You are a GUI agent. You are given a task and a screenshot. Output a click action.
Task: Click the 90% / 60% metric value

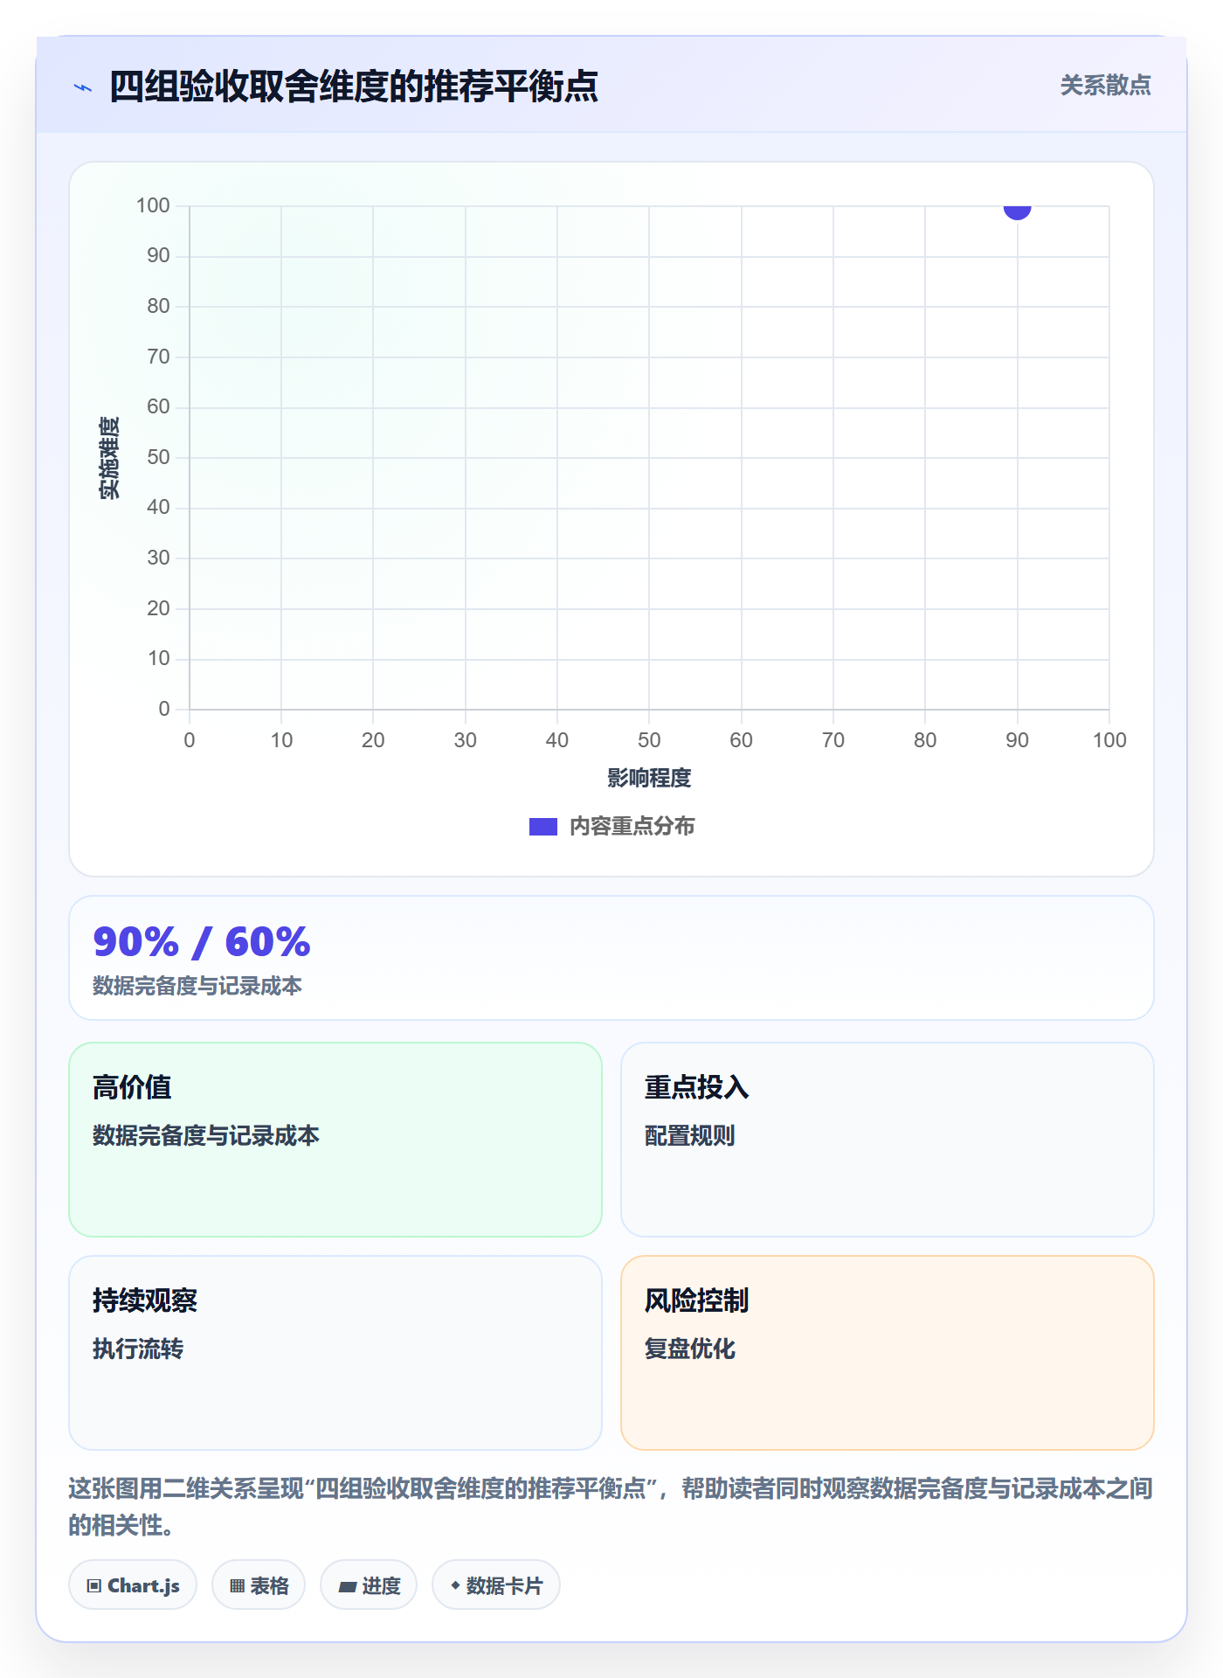pos(202,942)
